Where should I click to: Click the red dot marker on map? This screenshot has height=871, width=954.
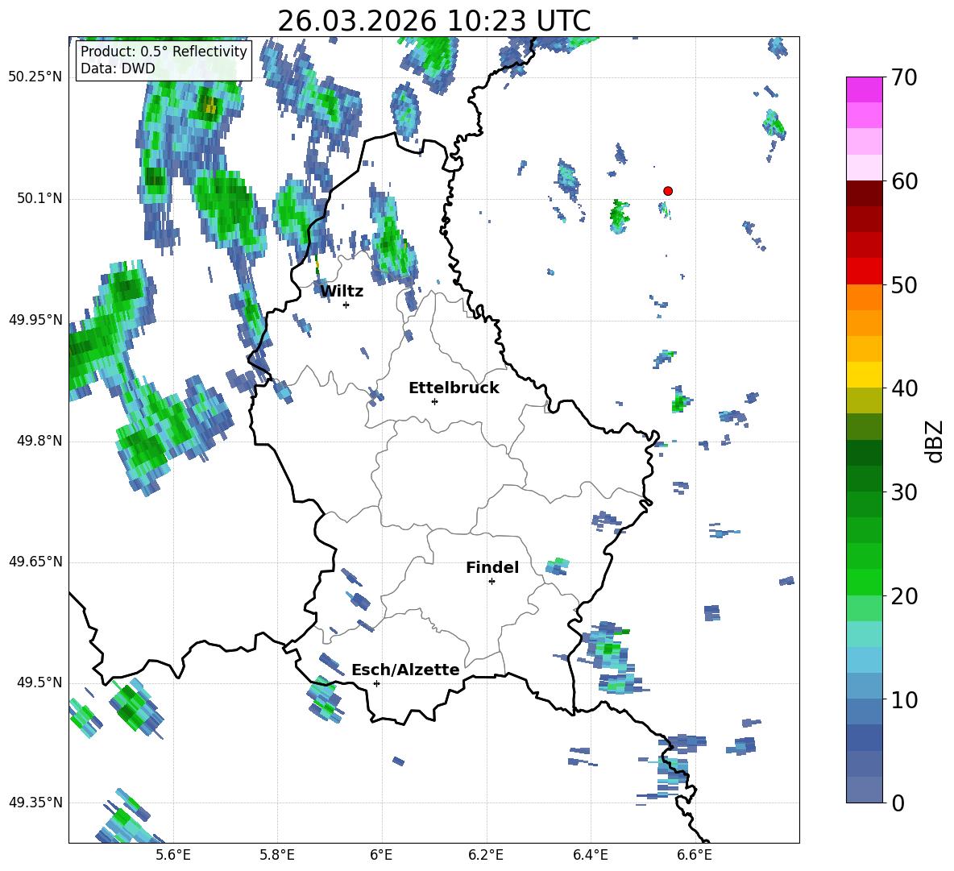click(x=667, y=191)
